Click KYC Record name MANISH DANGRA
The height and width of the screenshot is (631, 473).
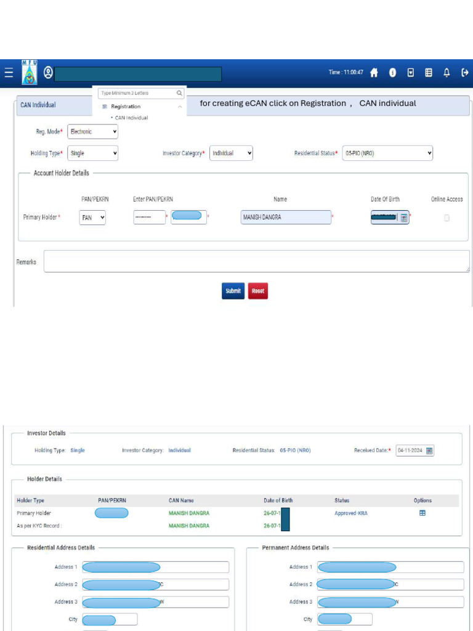click(x=189, y=526)
